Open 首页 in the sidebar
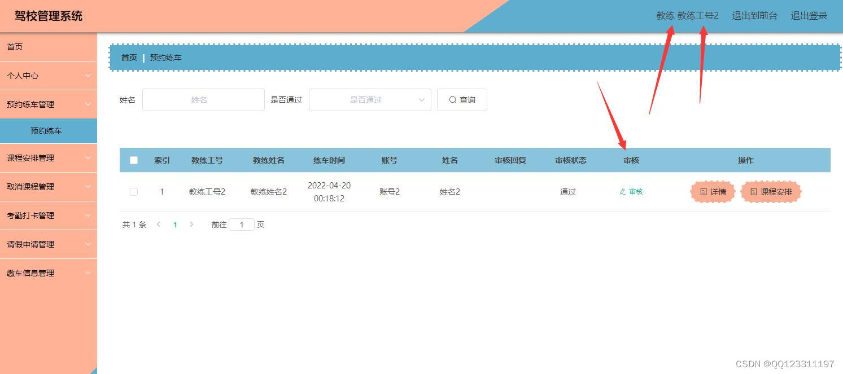843x374 pixels. coord(49,47)
